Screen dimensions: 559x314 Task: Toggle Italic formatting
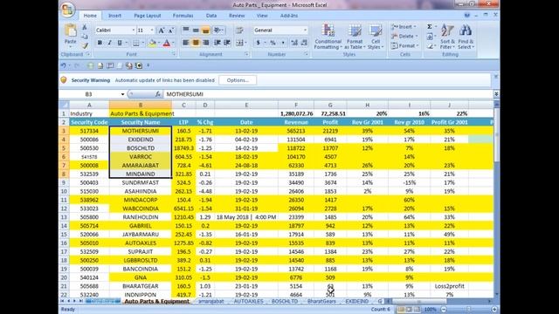point(109,43)
